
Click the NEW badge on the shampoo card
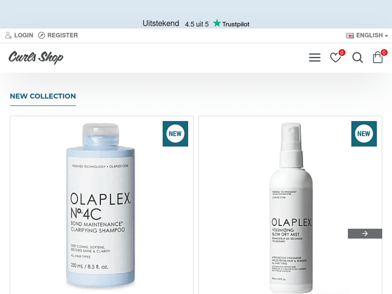[175, 134]
